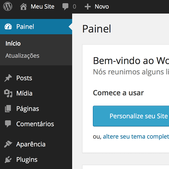Click the home icon beside Meu Site

23,7
